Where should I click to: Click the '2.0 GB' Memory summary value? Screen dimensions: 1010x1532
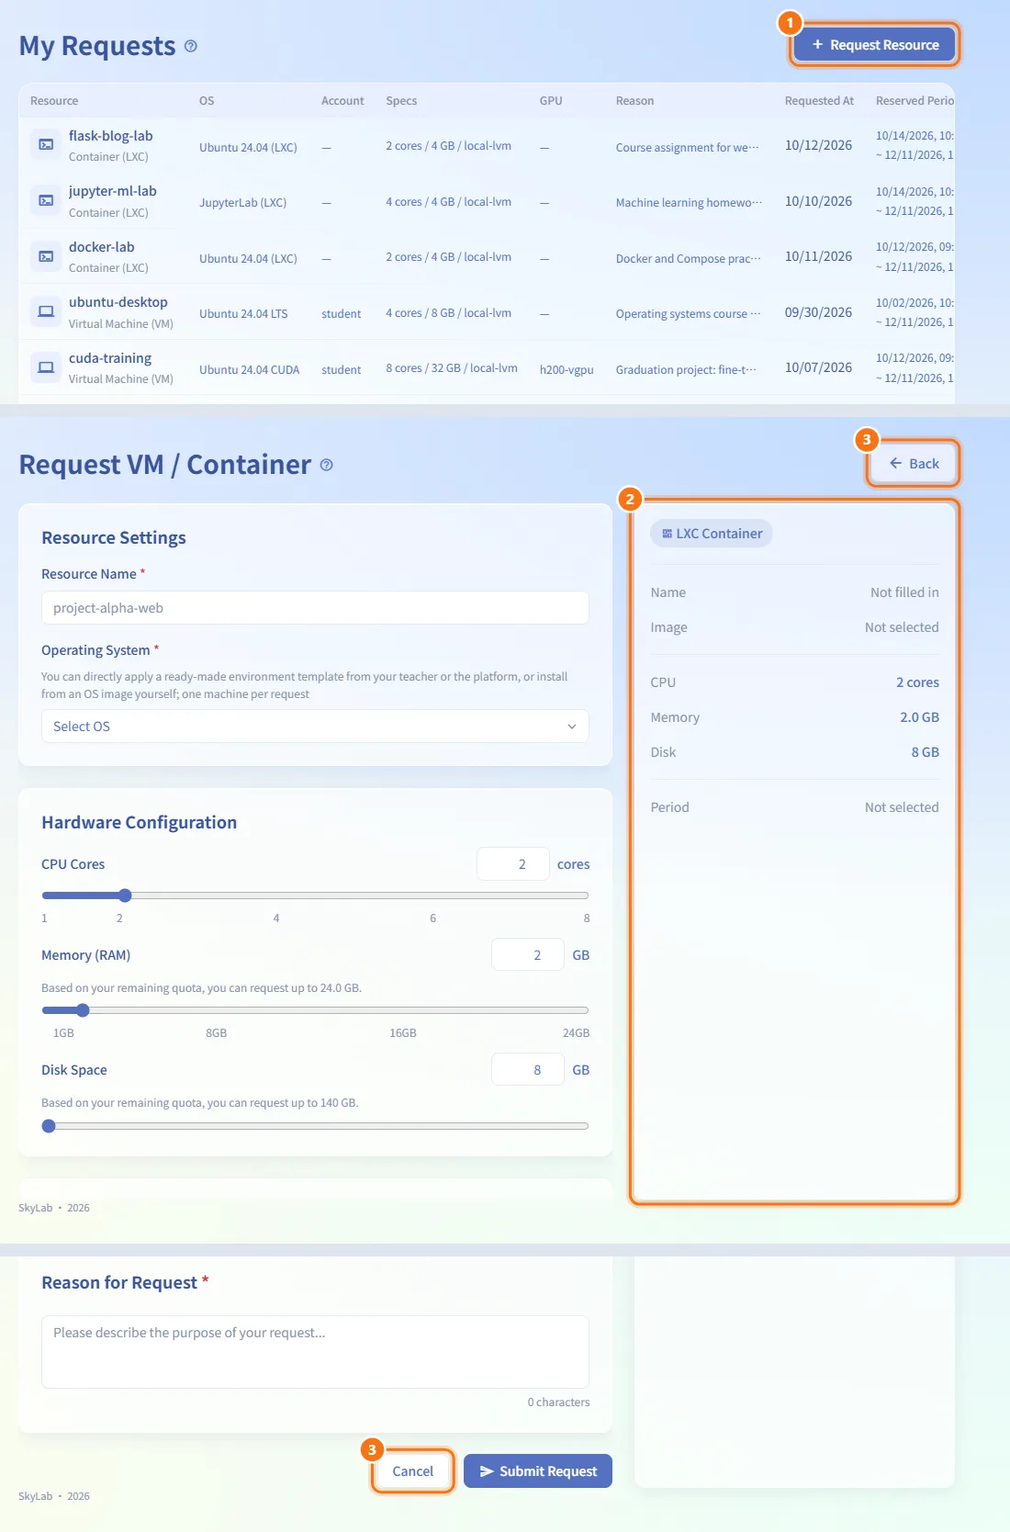tap(919, 717)
